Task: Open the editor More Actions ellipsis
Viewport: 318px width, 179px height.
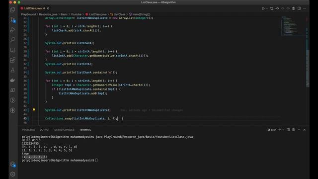Action: click(305, 8)
